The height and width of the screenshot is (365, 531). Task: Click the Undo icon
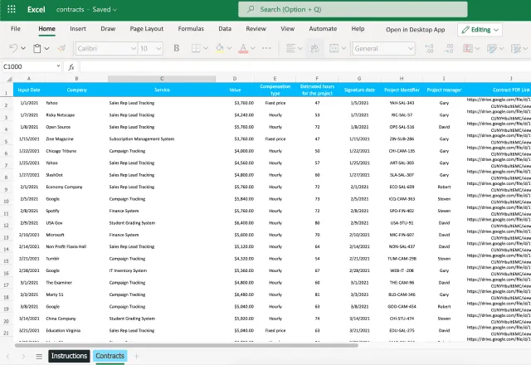(x=13, y=48)
